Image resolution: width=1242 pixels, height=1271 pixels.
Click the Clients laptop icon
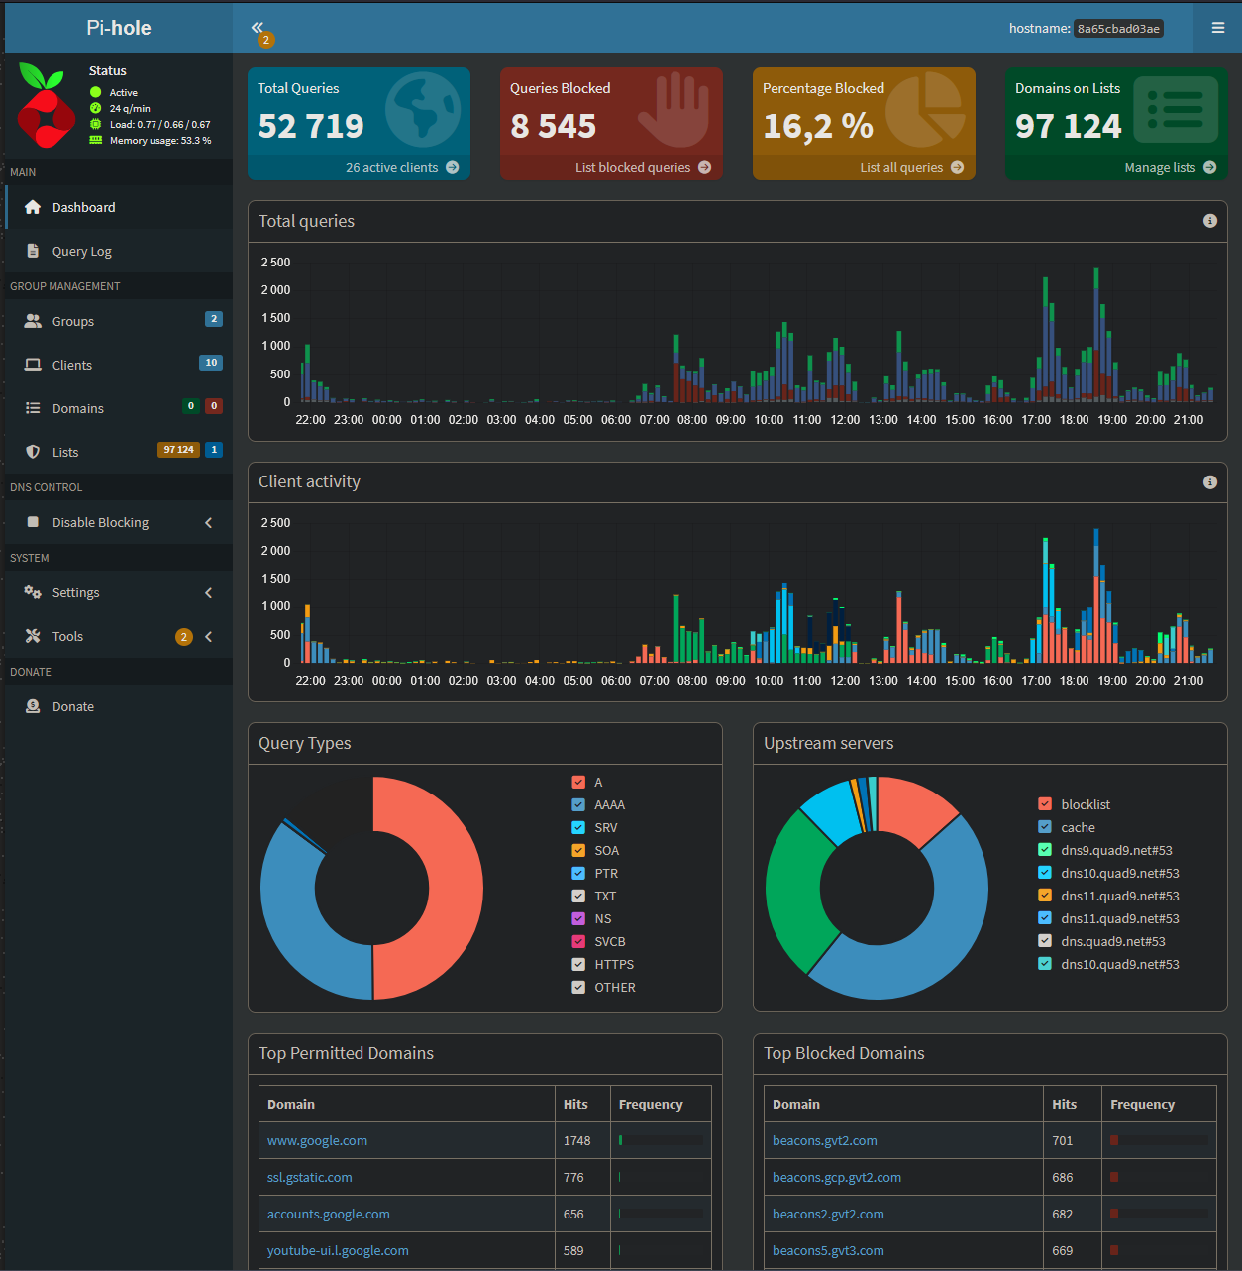[x=33, y=365]
